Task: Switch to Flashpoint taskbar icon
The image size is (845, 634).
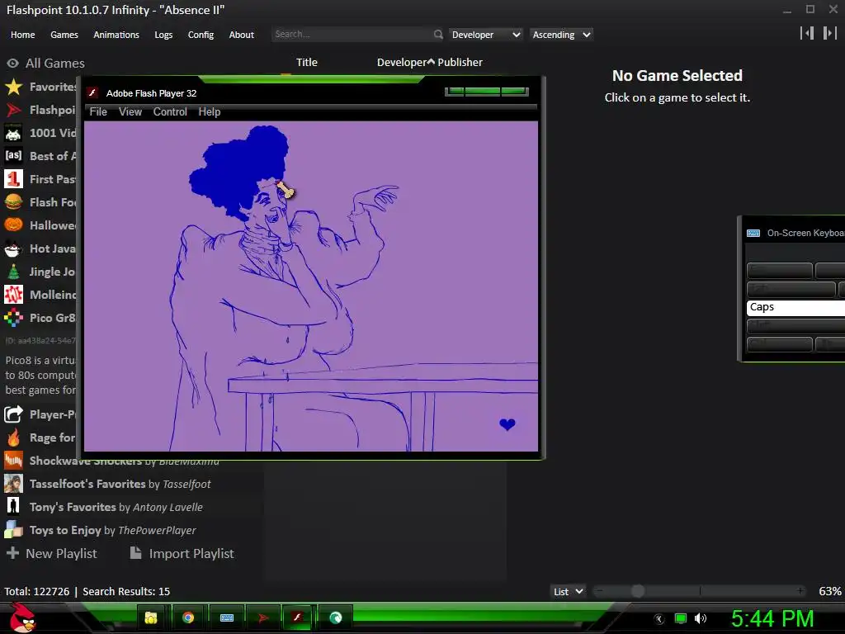Action: pos(263,617)
